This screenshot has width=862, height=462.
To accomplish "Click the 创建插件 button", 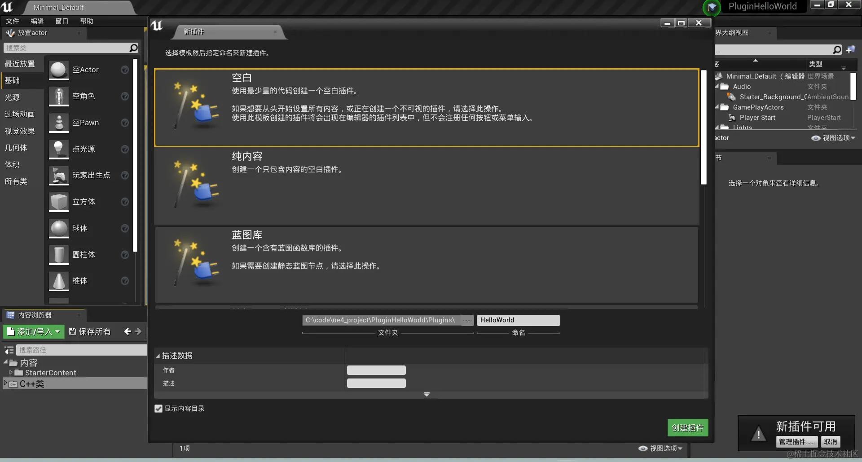I will pyautogui.click(x=688, y=428).
